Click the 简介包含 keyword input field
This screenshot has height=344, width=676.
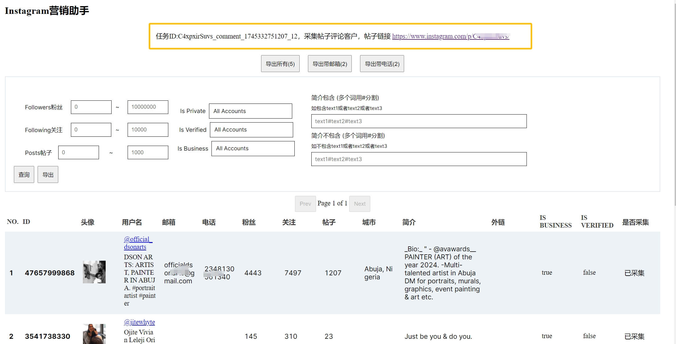(419, 121)
